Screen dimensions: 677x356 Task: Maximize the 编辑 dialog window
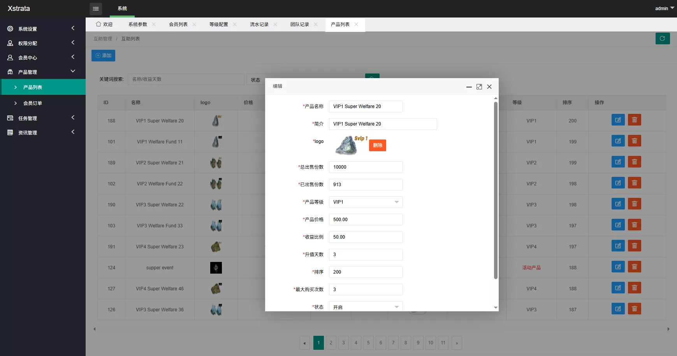(479, 87)
